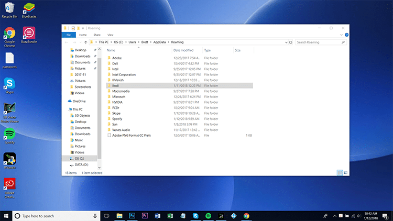Click AppData in the breadcrumb path
393x221 pixels.
[x=159, y=42]
